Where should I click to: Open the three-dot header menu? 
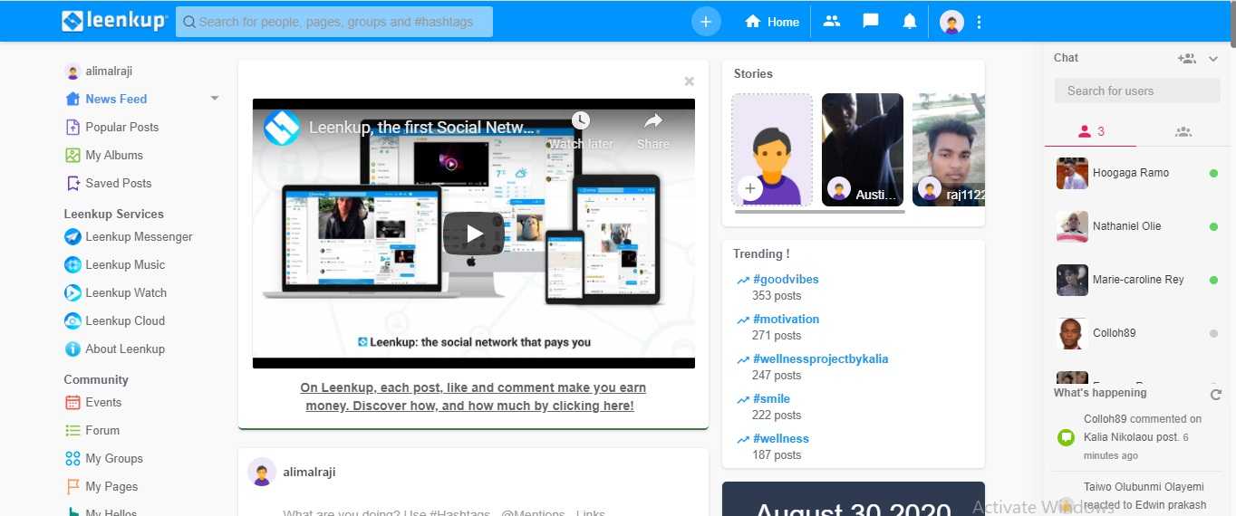(x=979, y=22)
